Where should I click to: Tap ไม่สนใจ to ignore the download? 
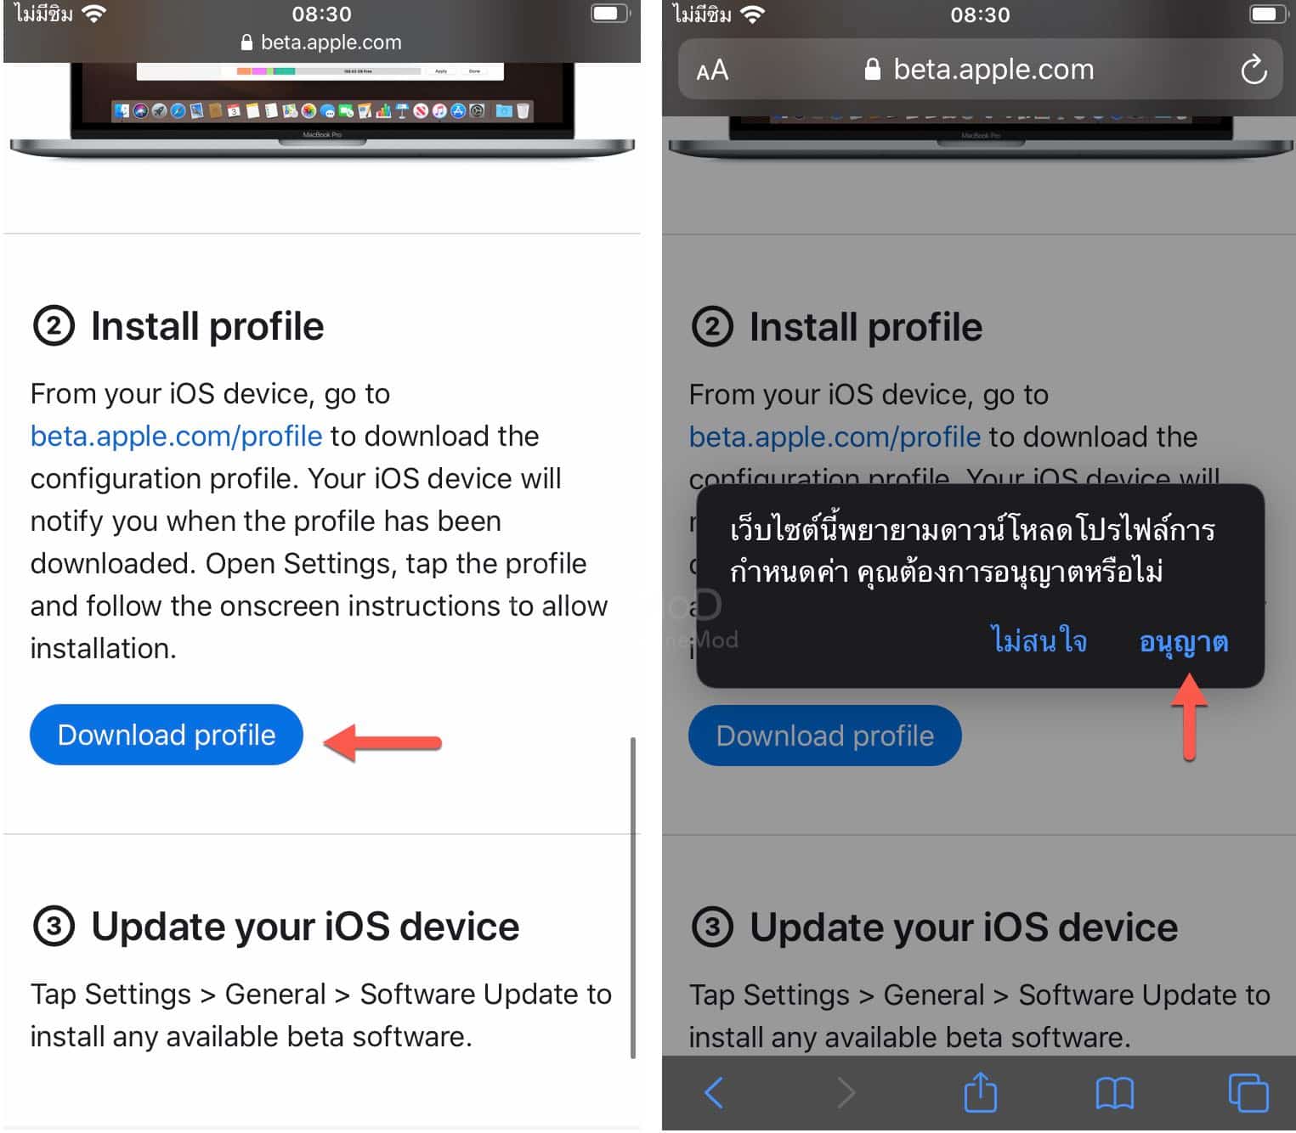click(1040, 640)
